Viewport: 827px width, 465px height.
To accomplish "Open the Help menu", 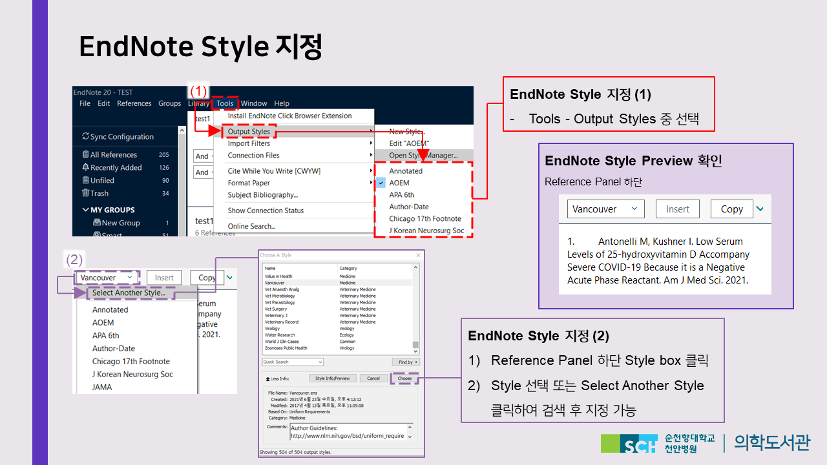I will click(x=282, y=103).
